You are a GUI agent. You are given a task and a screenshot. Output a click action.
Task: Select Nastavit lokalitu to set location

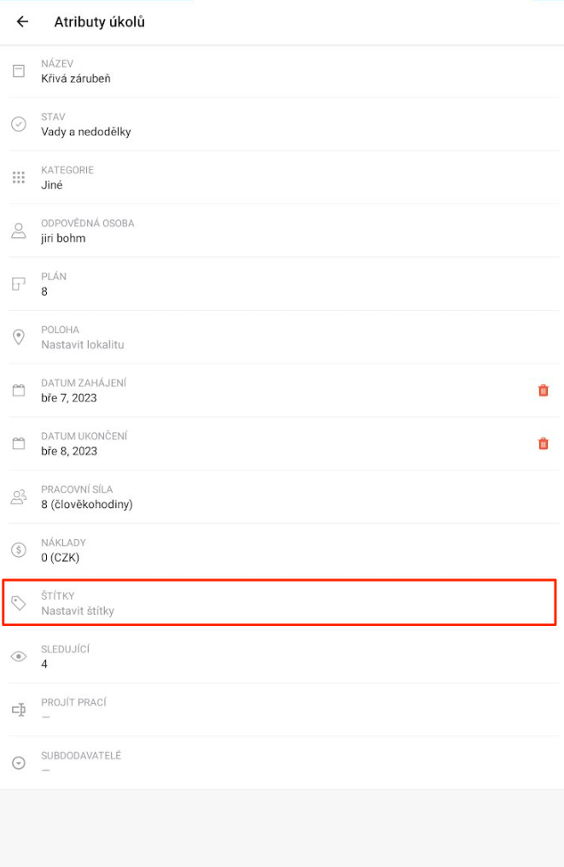(82, 344)
